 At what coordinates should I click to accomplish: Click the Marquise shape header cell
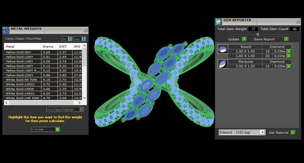245,62
